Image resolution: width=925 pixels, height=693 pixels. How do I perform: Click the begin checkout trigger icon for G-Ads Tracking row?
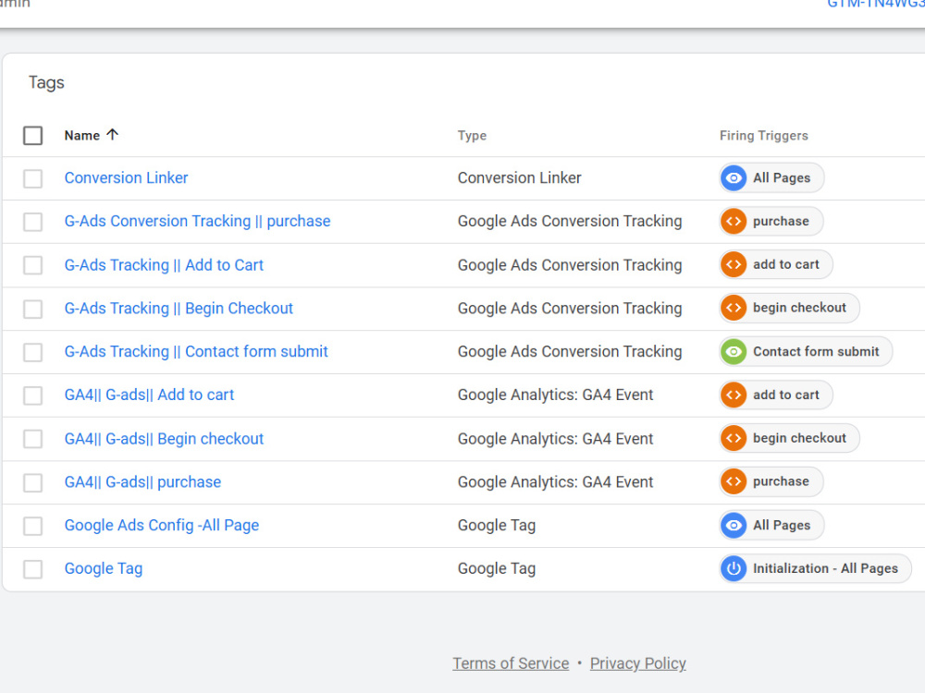(x=734, y=309)
